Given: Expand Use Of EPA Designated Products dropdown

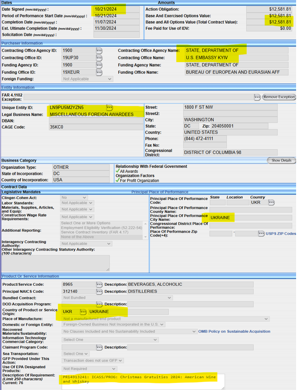Looking at the screenshot, I should point(89,369).
